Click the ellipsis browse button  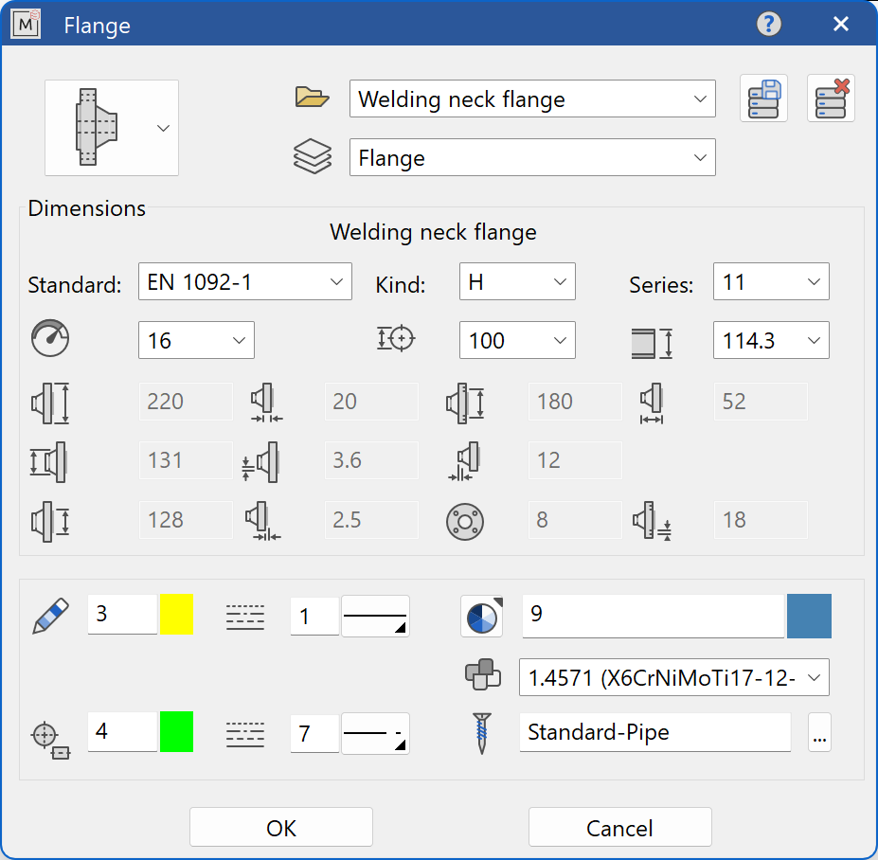click(820, 732)
